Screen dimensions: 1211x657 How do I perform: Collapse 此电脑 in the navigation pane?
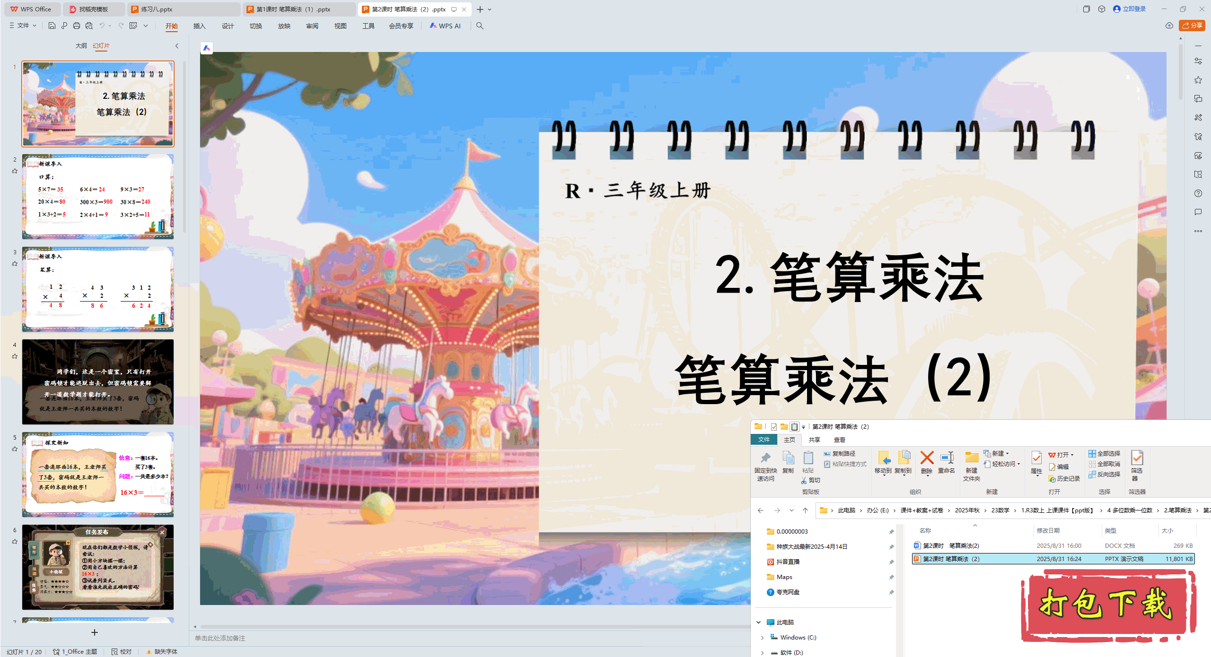point(759,622)
